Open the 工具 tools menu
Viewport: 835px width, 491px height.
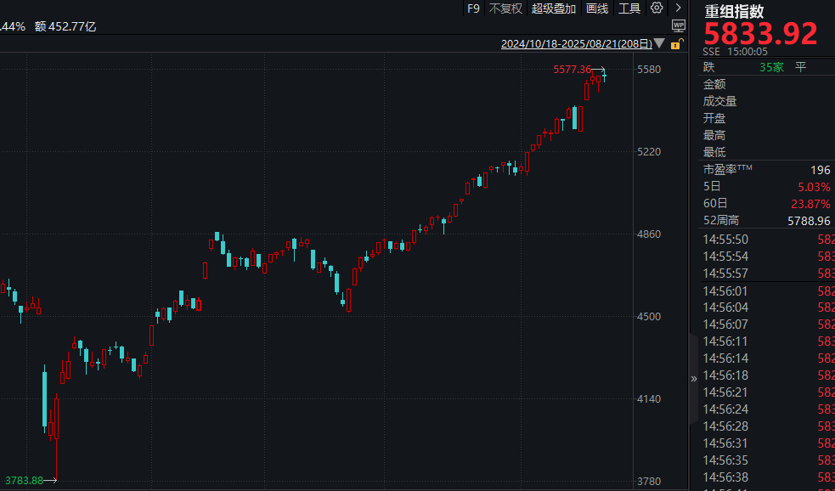(x=629, y=8)
